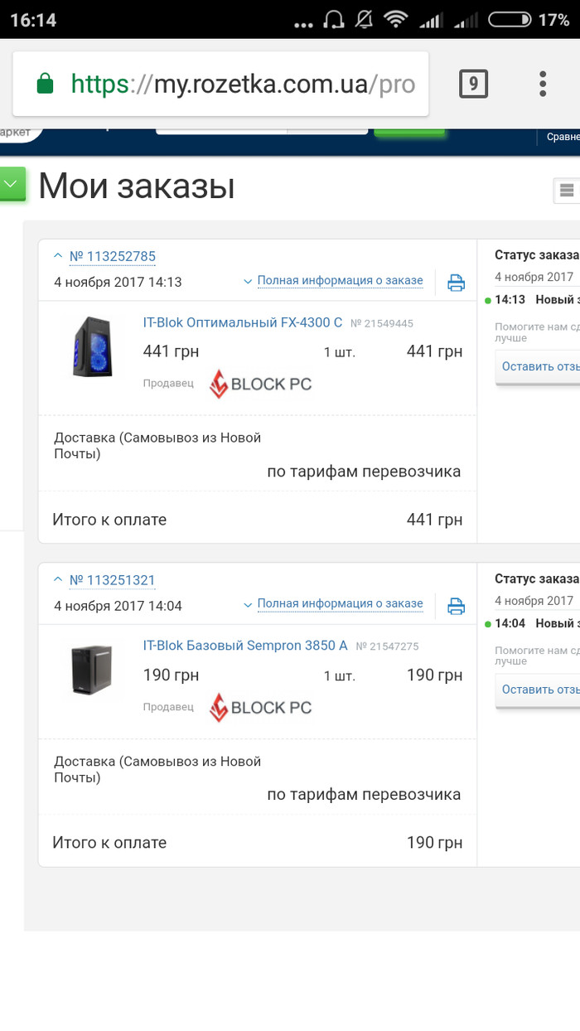Tap the blue-lit FX-4300 PC case thumbnail

pos(92,346)
